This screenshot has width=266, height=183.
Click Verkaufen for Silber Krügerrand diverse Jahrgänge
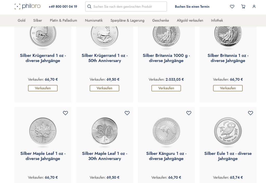coord(43,88)
